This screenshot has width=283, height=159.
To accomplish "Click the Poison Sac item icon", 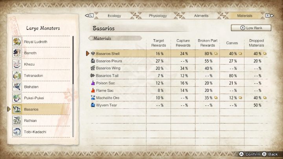I will point(93,83).
